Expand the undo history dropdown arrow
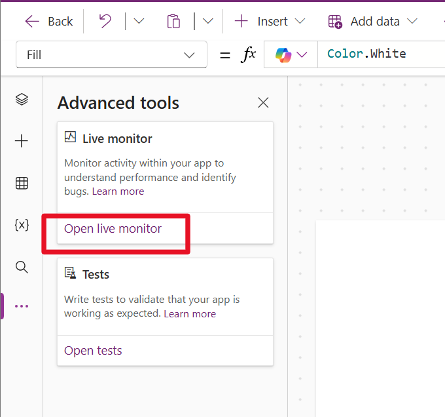This screenshot has height=417, width=445. click(139, 22)
